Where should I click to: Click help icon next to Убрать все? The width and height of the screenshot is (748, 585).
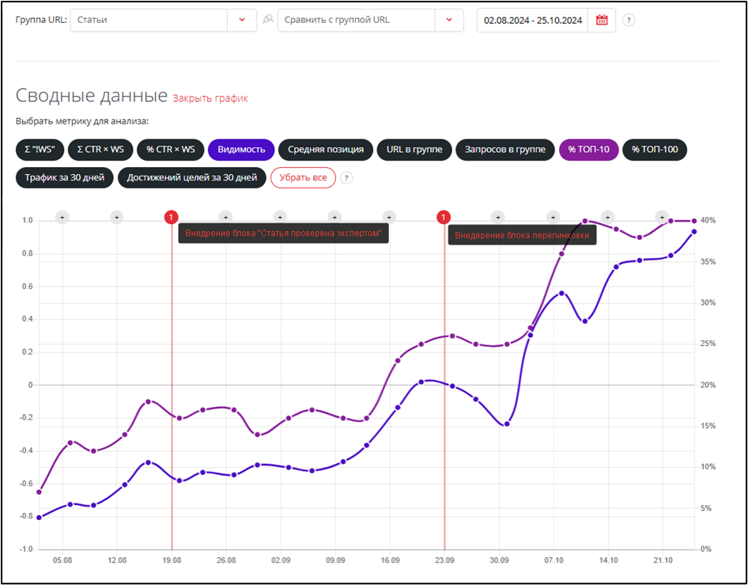click(346, 178)
